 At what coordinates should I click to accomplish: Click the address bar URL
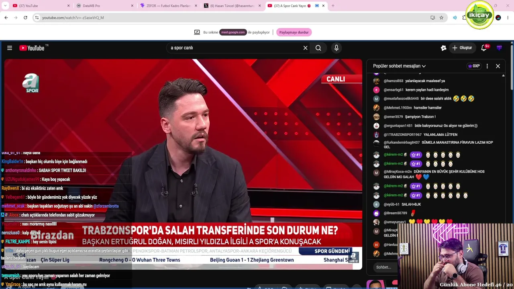(x=73, y=18)
